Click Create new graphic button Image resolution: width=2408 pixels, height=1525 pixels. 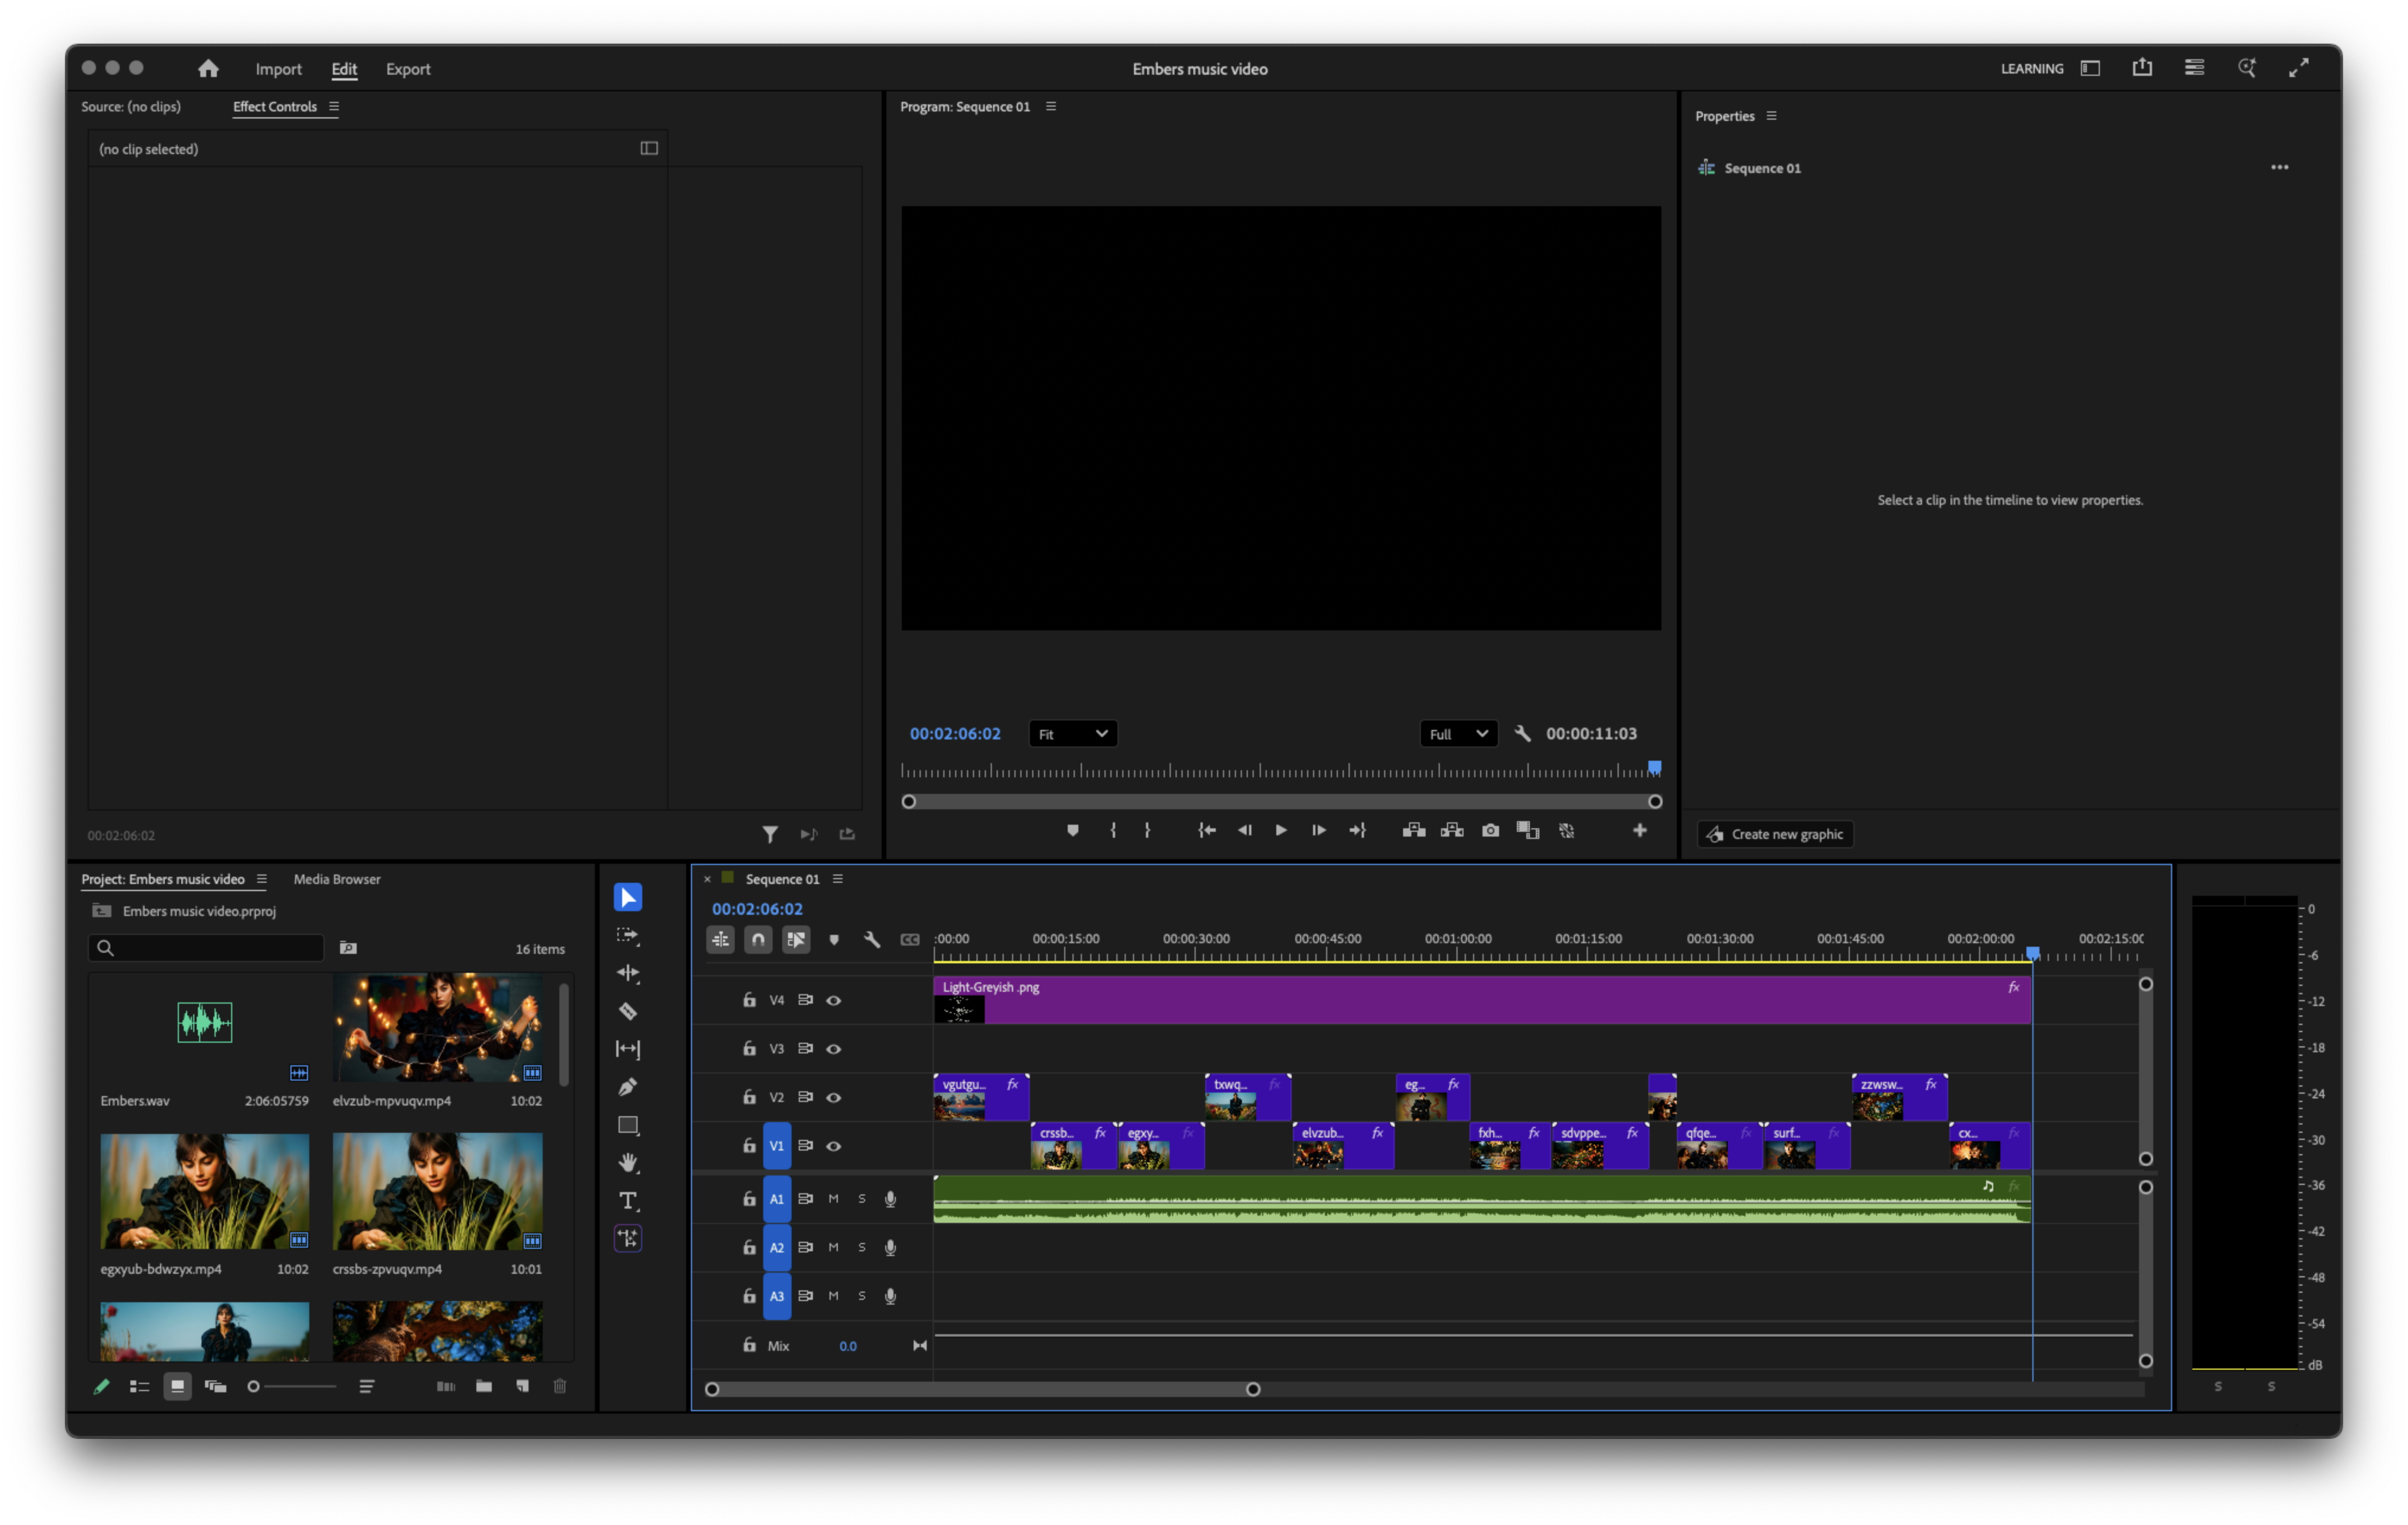1775,834
